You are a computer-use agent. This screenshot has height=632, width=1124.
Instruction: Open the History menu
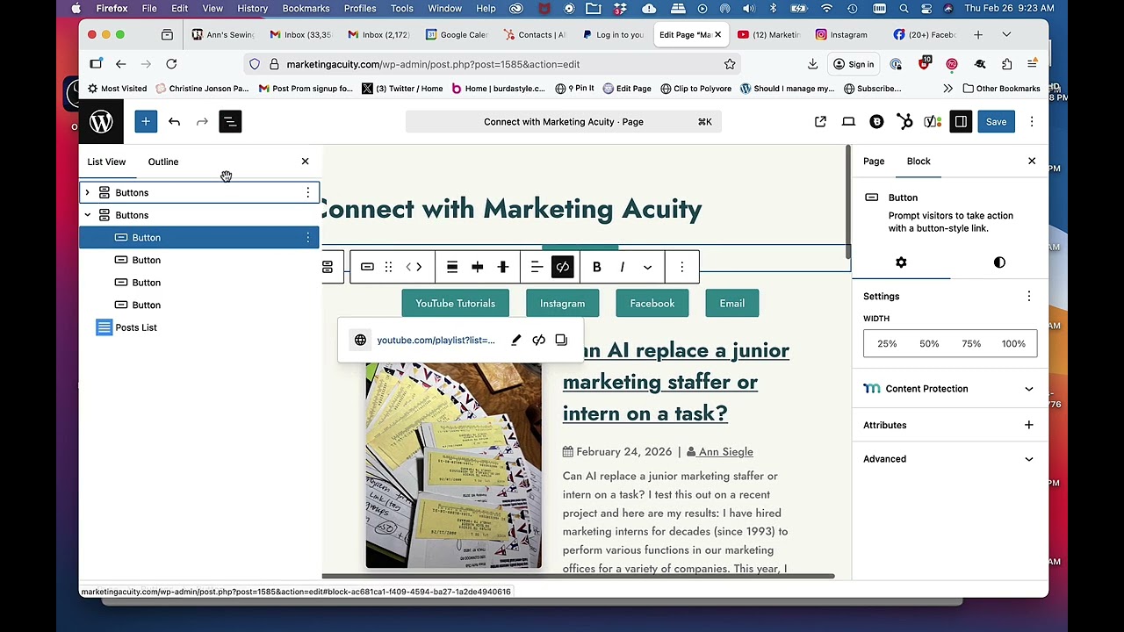pyautogui.click(x=252, y=9)
